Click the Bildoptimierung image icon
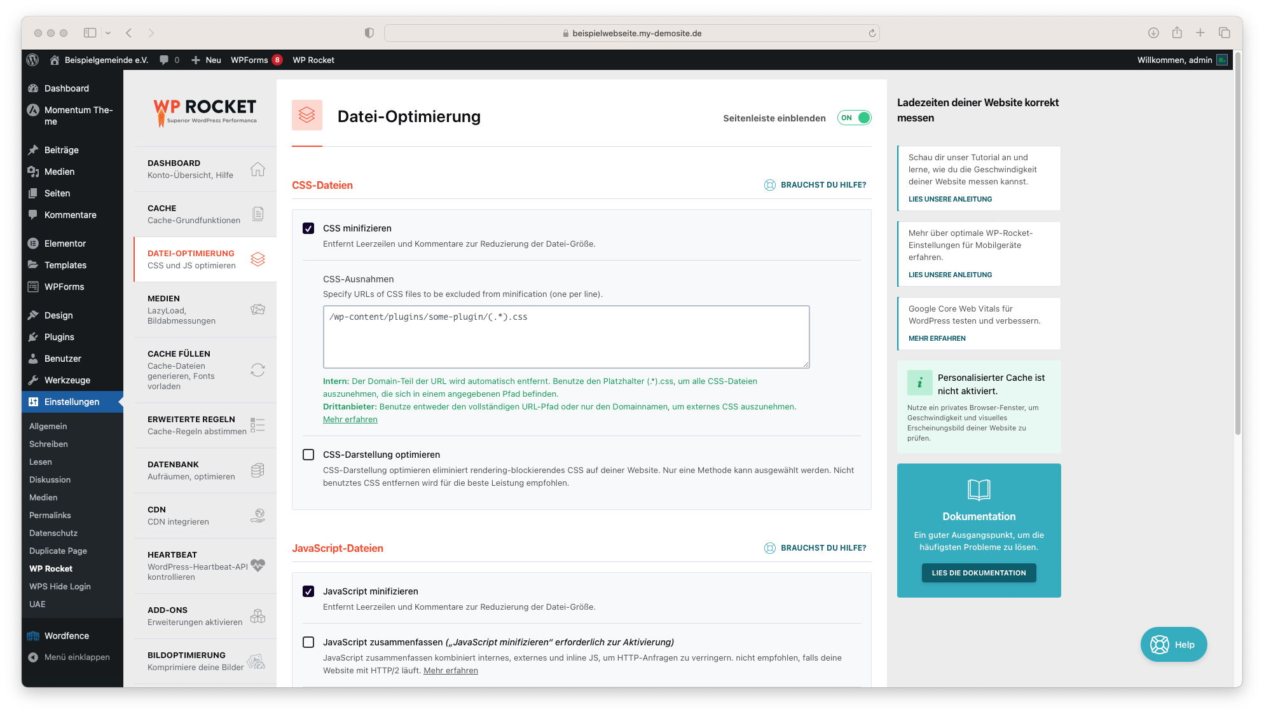The width and height of the screenshot is (1264, 714). [x=256, y=661]
